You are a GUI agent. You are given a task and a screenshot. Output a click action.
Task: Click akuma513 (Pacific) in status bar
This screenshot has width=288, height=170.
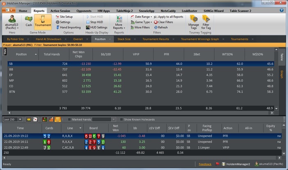coord(269,164)
